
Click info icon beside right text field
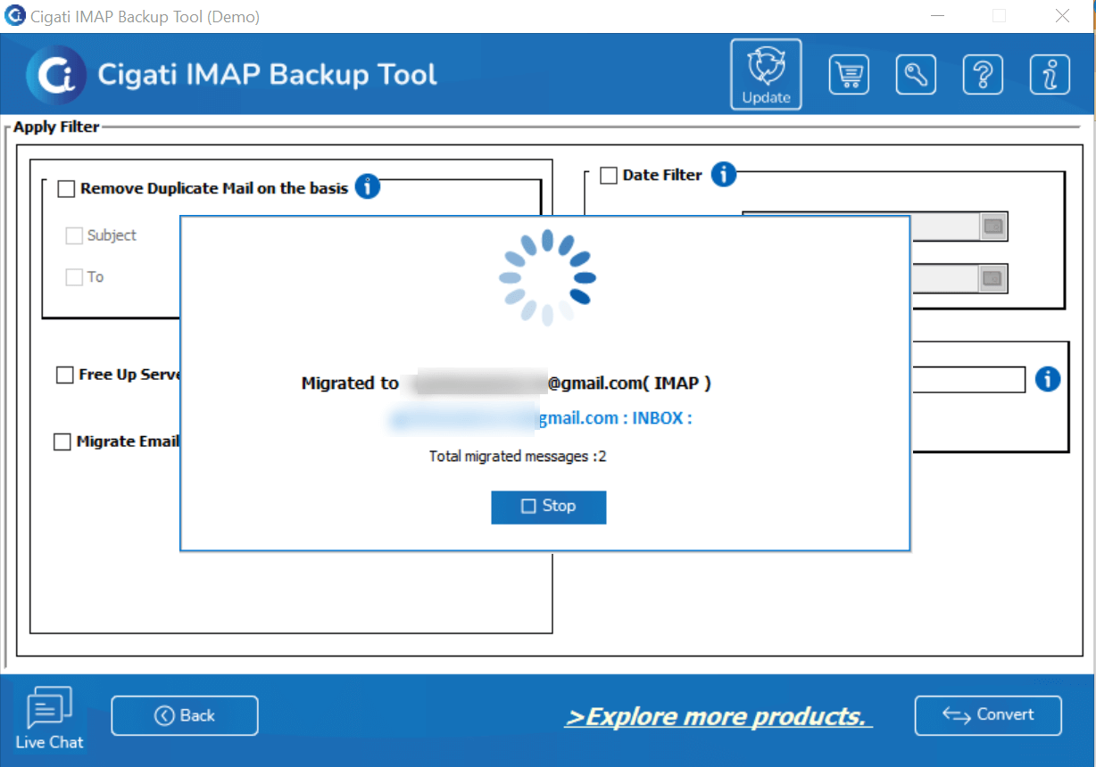coord(1048,379)
